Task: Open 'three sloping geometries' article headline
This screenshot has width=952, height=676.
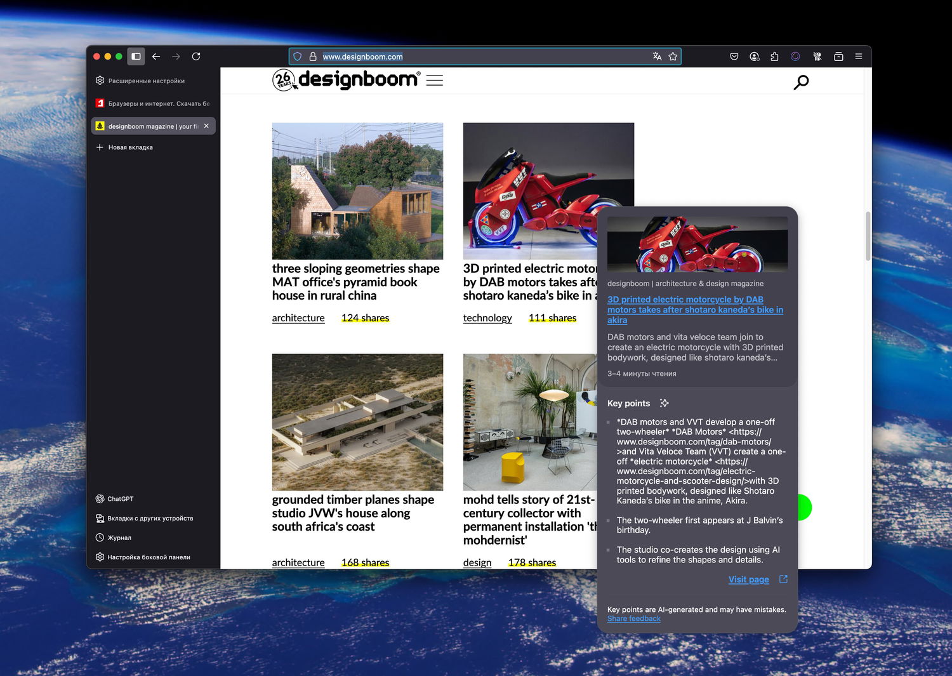Action: coord(356,282)
